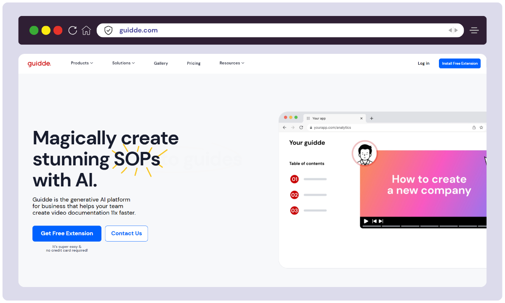Click the 'Table of contents' label

(307, 164)
